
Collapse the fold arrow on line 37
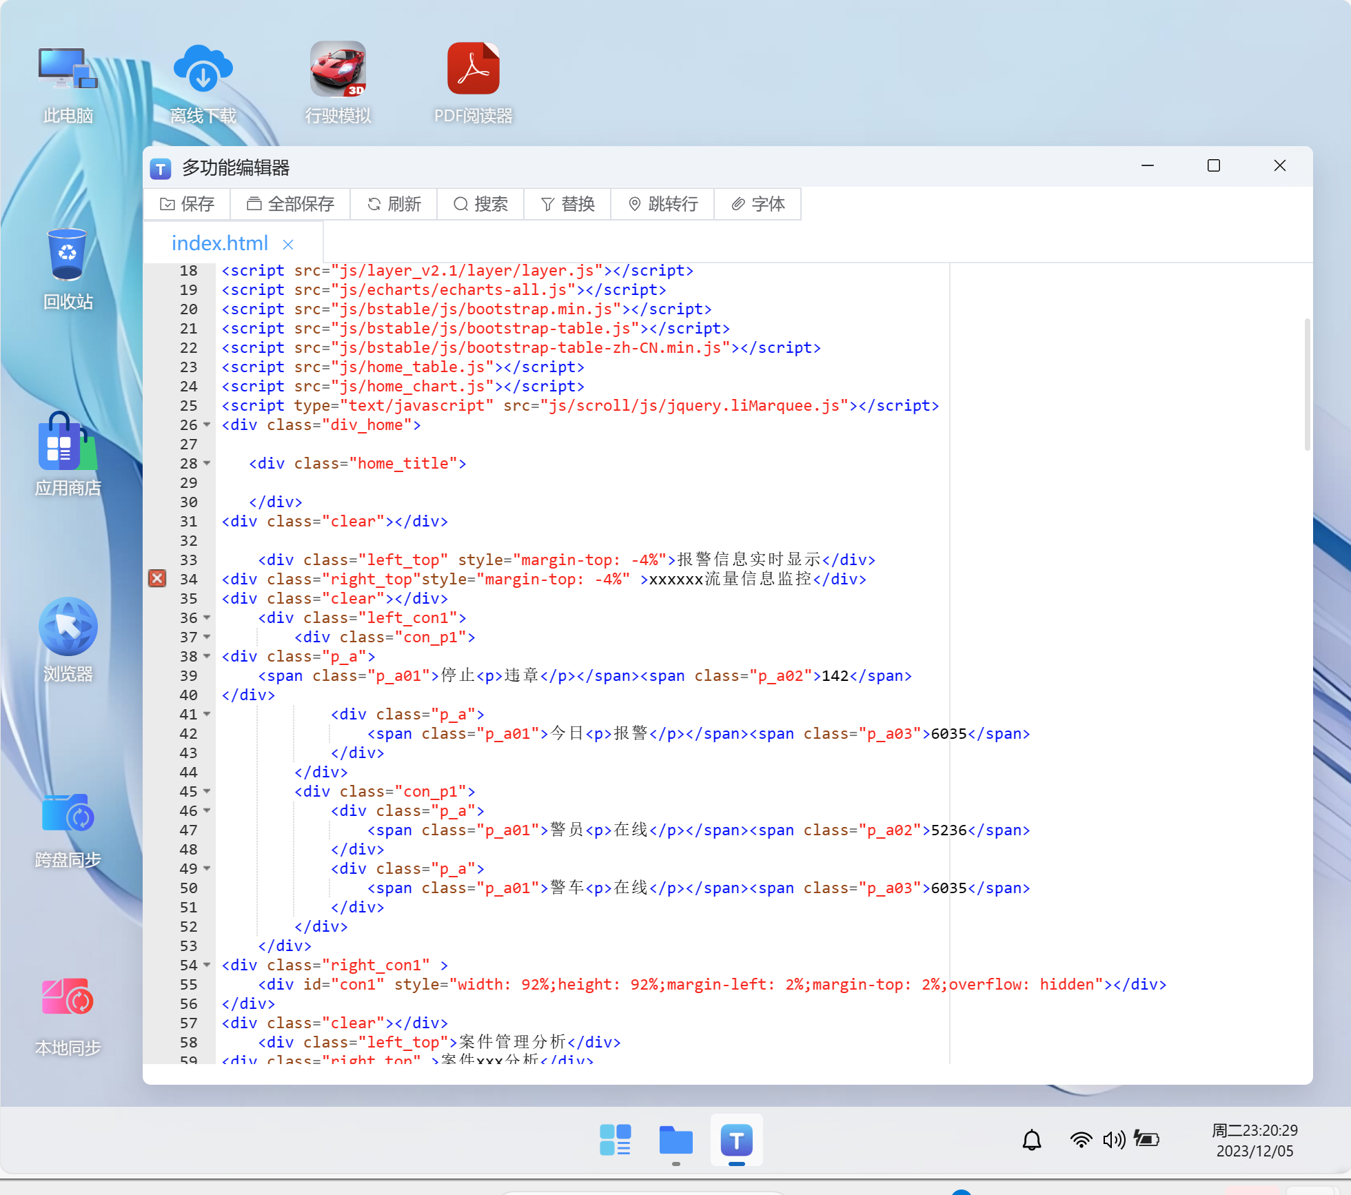coord(207,637)
